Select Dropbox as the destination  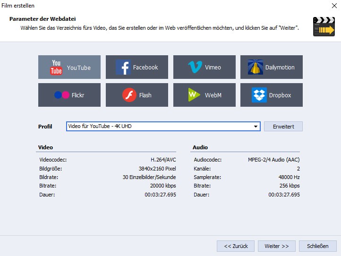coord(272,95)
